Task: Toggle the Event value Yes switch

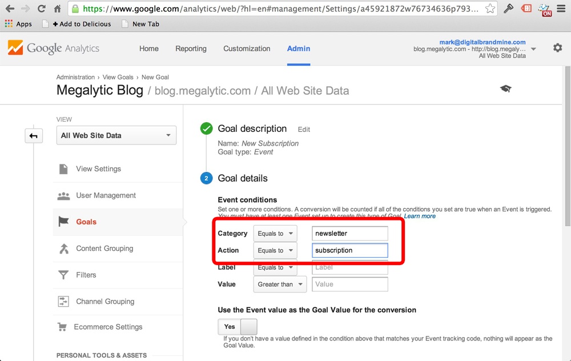Action: click(238, 327)
